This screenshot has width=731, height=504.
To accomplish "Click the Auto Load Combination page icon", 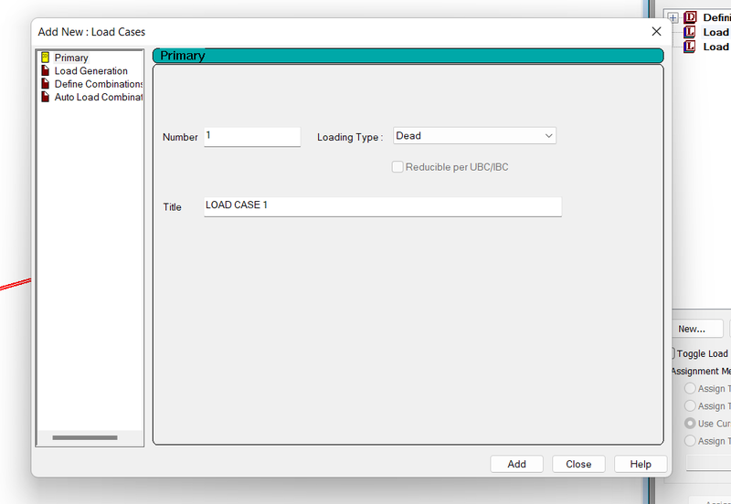I will 45,97.
